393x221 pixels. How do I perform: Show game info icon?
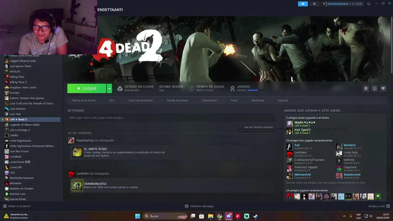pyautogui.click(x=374, y=88)
